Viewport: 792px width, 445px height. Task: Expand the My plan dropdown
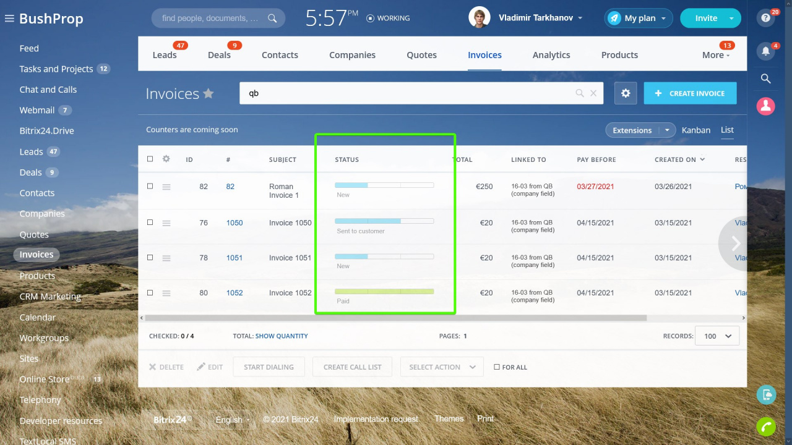[x=639, y=19]
